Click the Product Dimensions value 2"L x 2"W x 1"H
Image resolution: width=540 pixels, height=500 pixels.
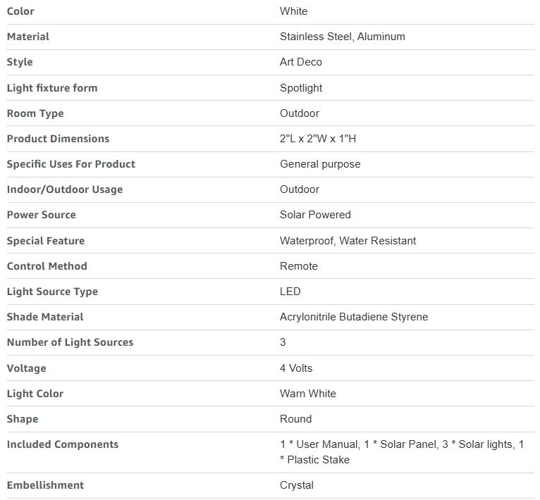[x=318, y=139]
